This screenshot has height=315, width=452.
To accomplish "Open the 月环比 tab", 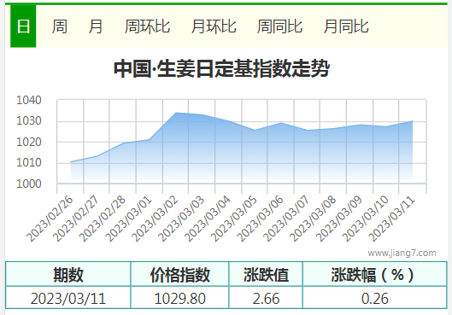I will (x=214, y=26).
